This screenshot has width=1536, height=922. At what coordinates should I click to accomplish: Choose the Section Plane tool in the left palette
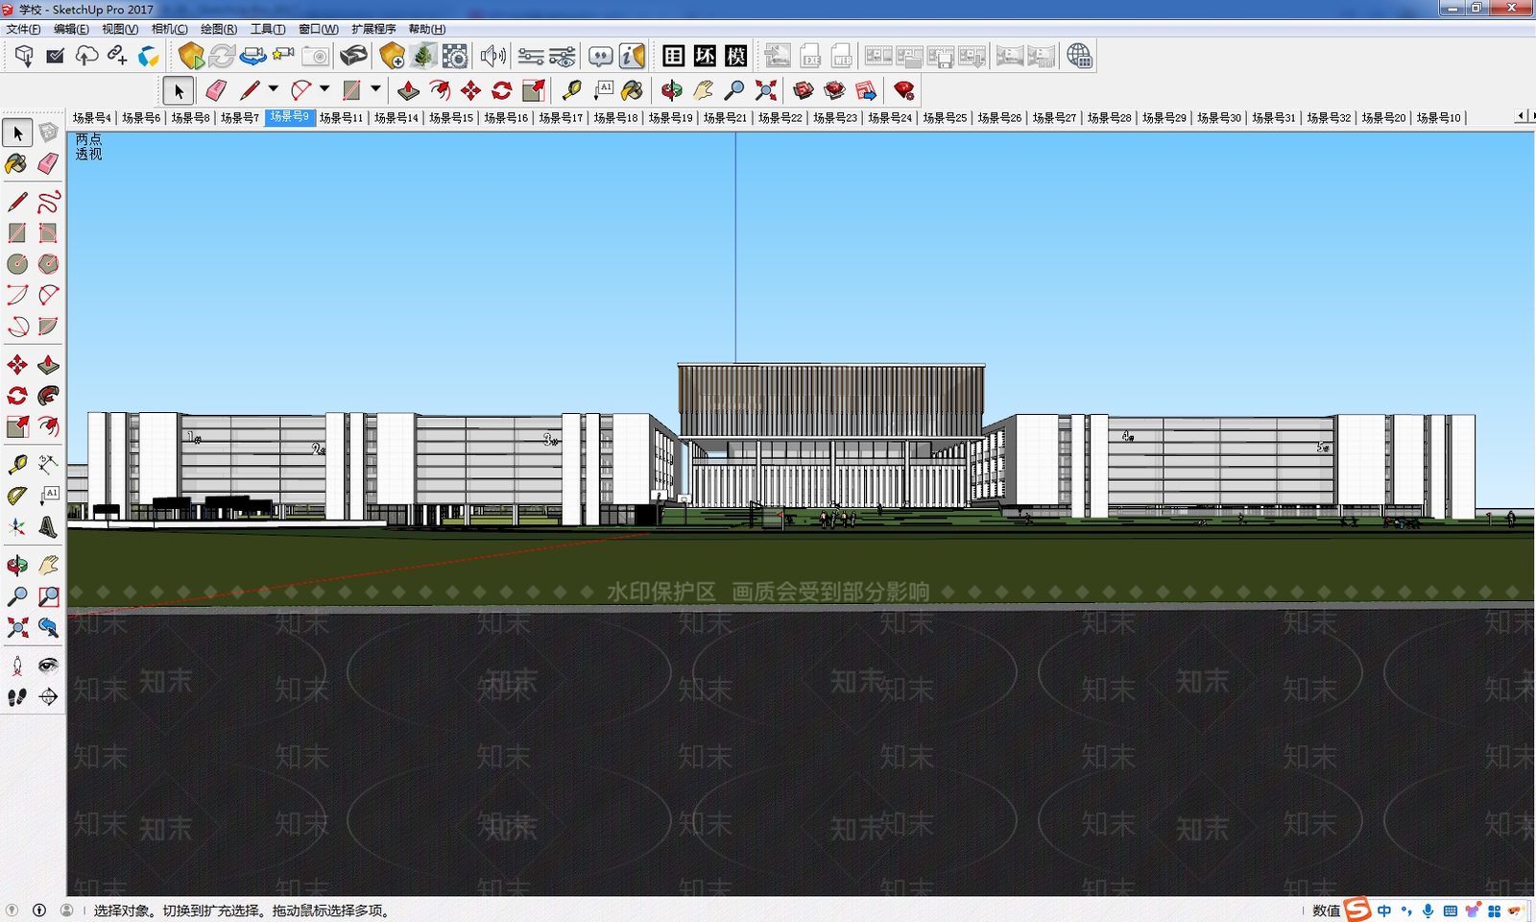tap(49, 697)
